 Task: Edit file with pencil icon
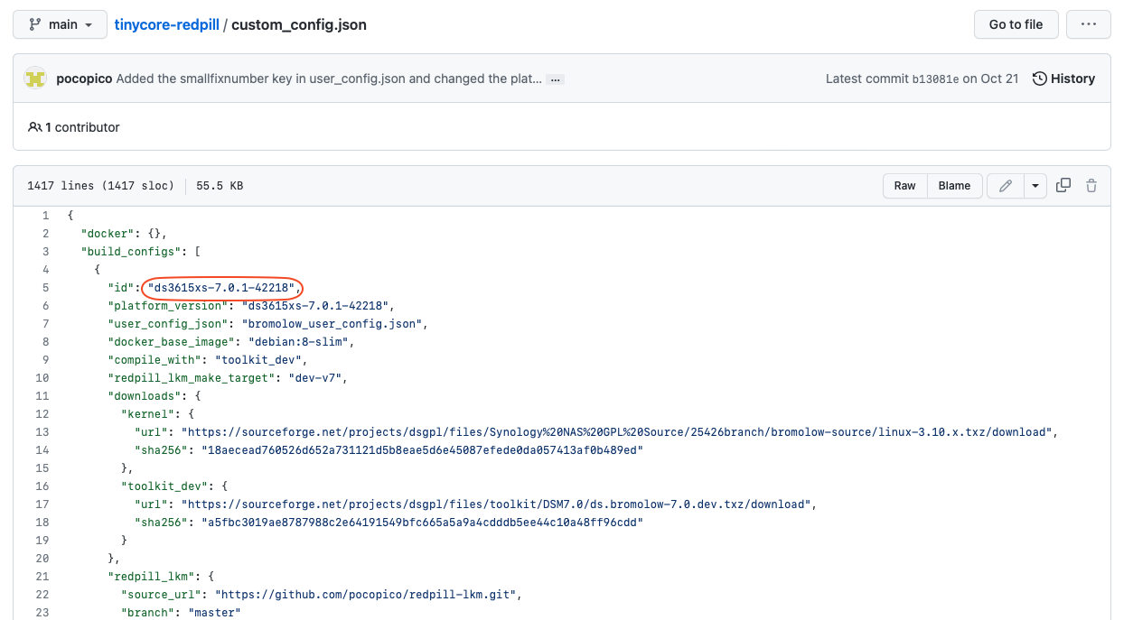1005,186
